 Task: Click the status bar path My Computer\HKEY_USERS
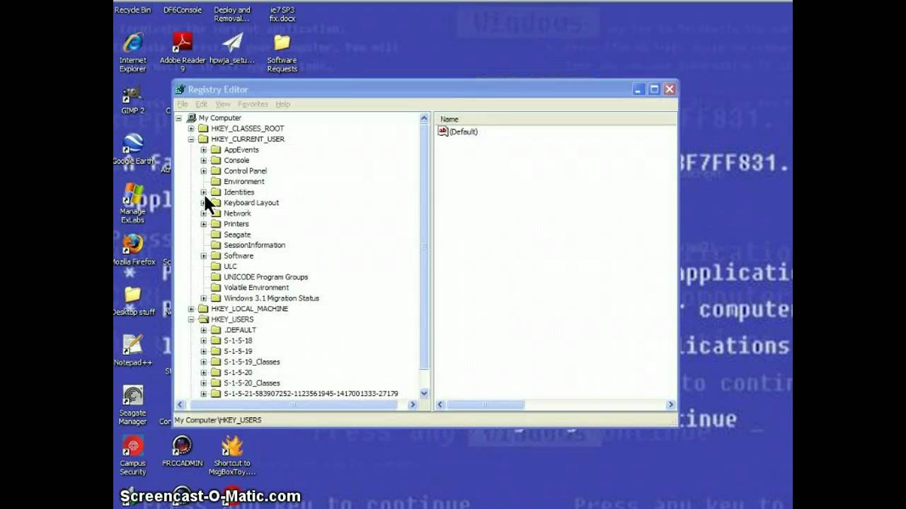[218, 420]
